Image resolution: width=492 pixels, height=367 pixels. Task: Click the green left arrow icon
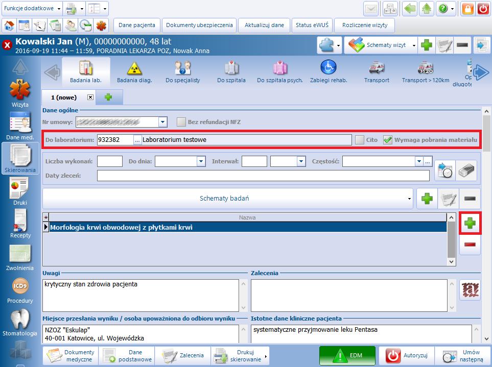click(409, 9)
